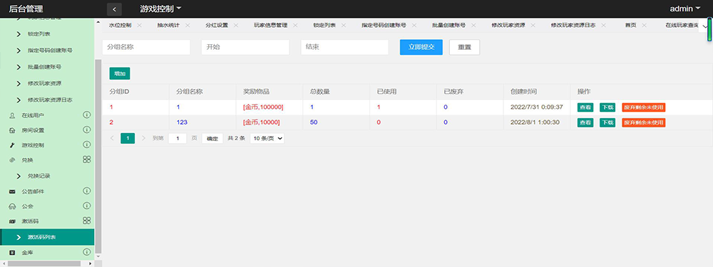Click the 在线用户 user icon in sidebar
The image size is (713, 267).
pyautogui.click(x=12, y=116)
